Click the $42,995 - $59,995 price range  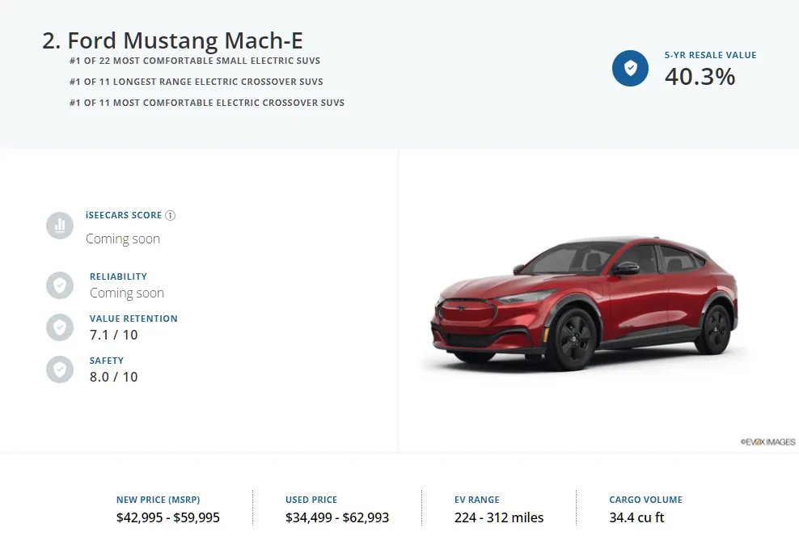[x=168, y=517]
